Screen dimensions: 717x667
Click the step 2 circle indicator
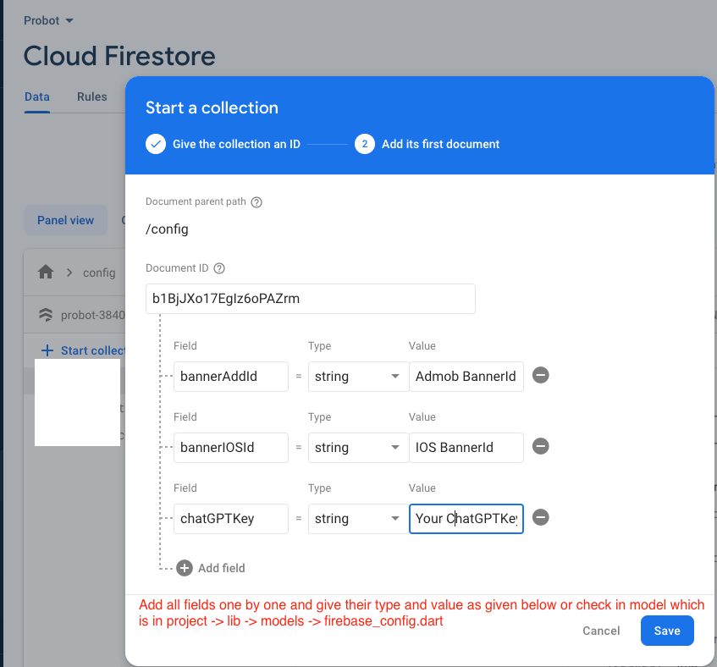pos(364,144)
